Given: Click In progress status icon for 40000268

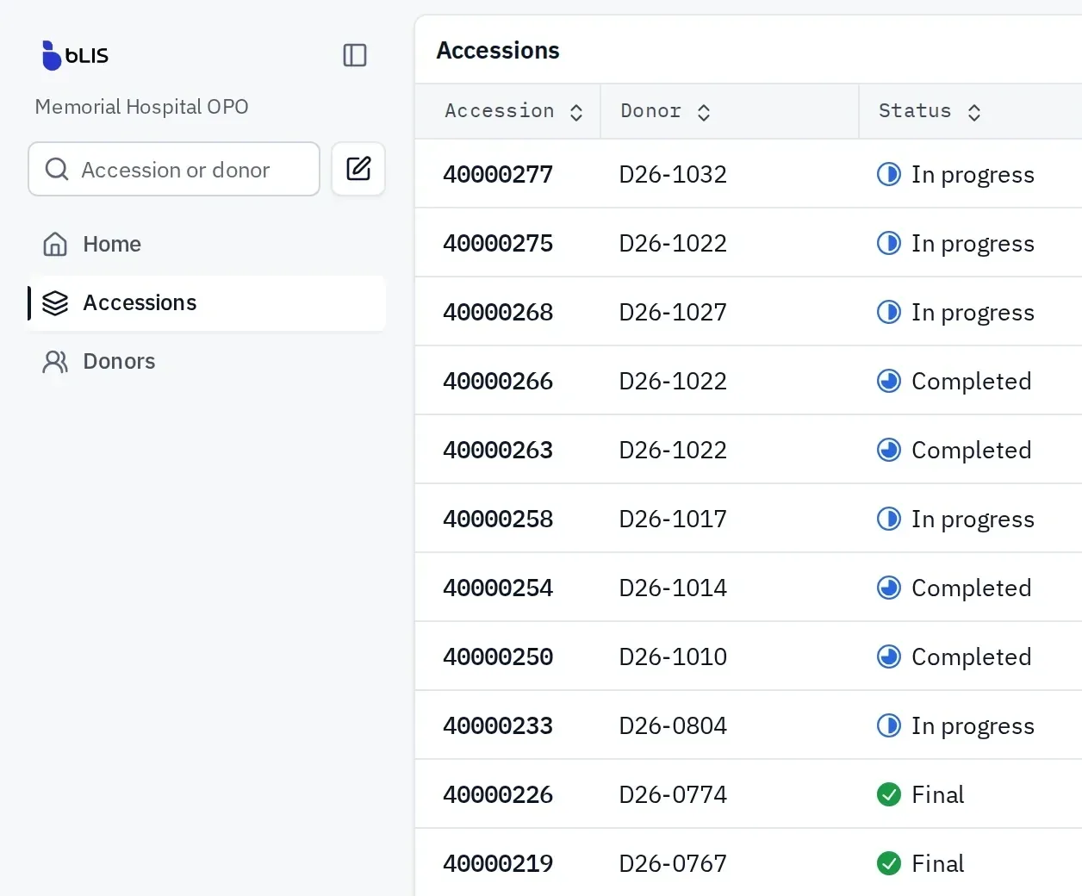Looking at the screenshot, I should coord(889,312).
